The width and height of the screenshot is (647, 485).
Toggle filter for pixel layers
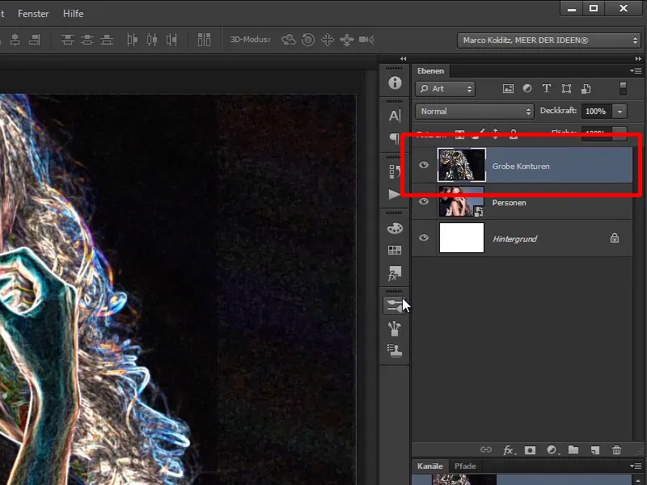(508, 88)
